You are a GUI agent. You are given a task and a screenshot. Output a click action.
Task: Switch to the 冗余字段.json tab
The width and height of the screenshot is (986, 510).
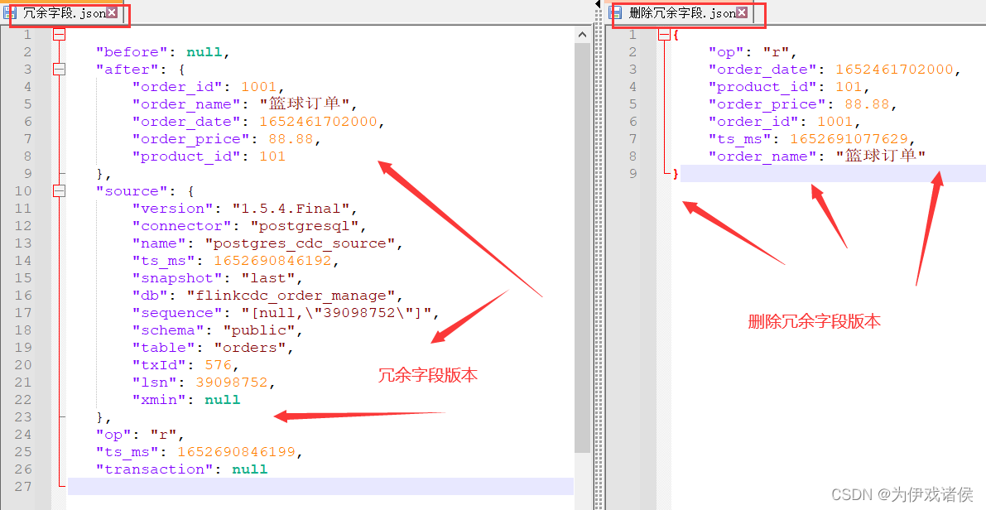click(x=64, y=13)
